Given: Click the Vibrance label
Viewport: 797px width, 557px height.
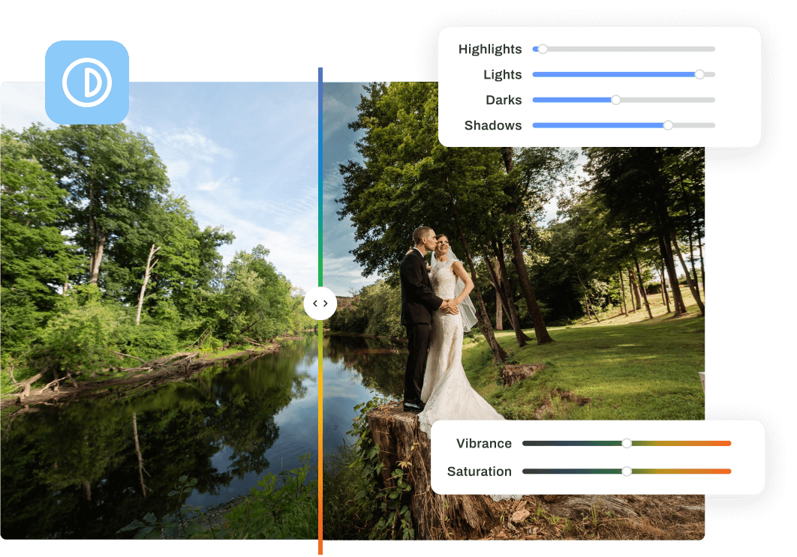Looking at the screenshot, I should (x=484, y=443).
